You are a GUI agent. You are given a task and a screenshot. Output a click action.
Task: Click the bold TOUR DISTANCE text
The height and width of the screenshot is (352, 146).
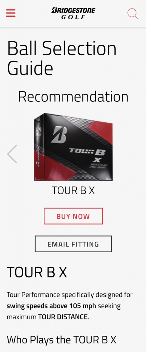point(63,317)
